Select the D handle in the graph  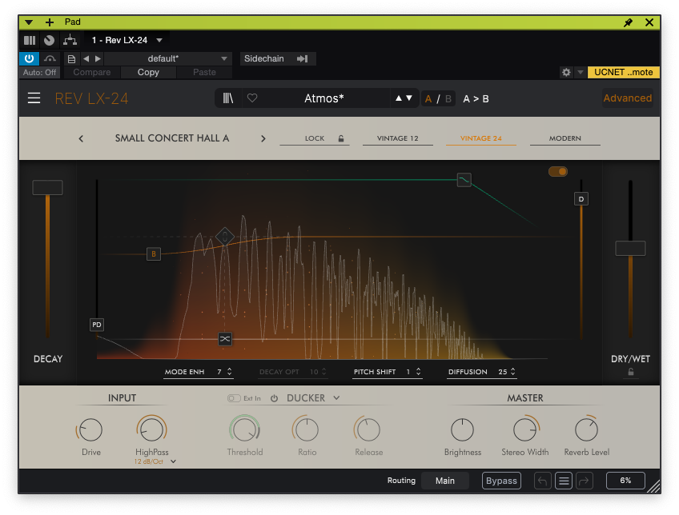[581, 199]
